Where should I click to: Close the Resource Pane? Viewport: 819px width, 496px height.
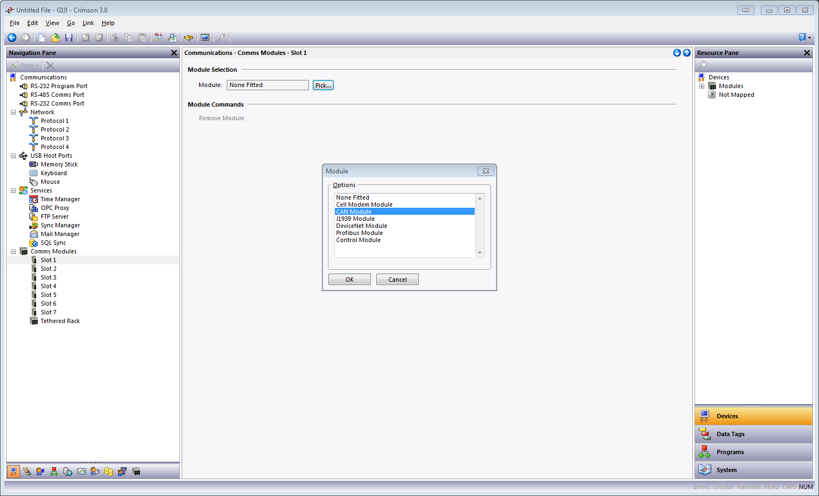pos(807,53)
